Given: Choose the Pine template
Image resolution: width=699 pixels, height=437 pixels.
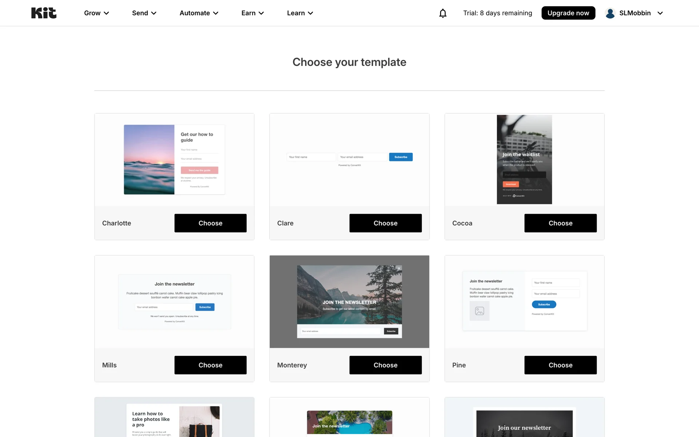Looking at the screenshot, I should pos(560,365).
